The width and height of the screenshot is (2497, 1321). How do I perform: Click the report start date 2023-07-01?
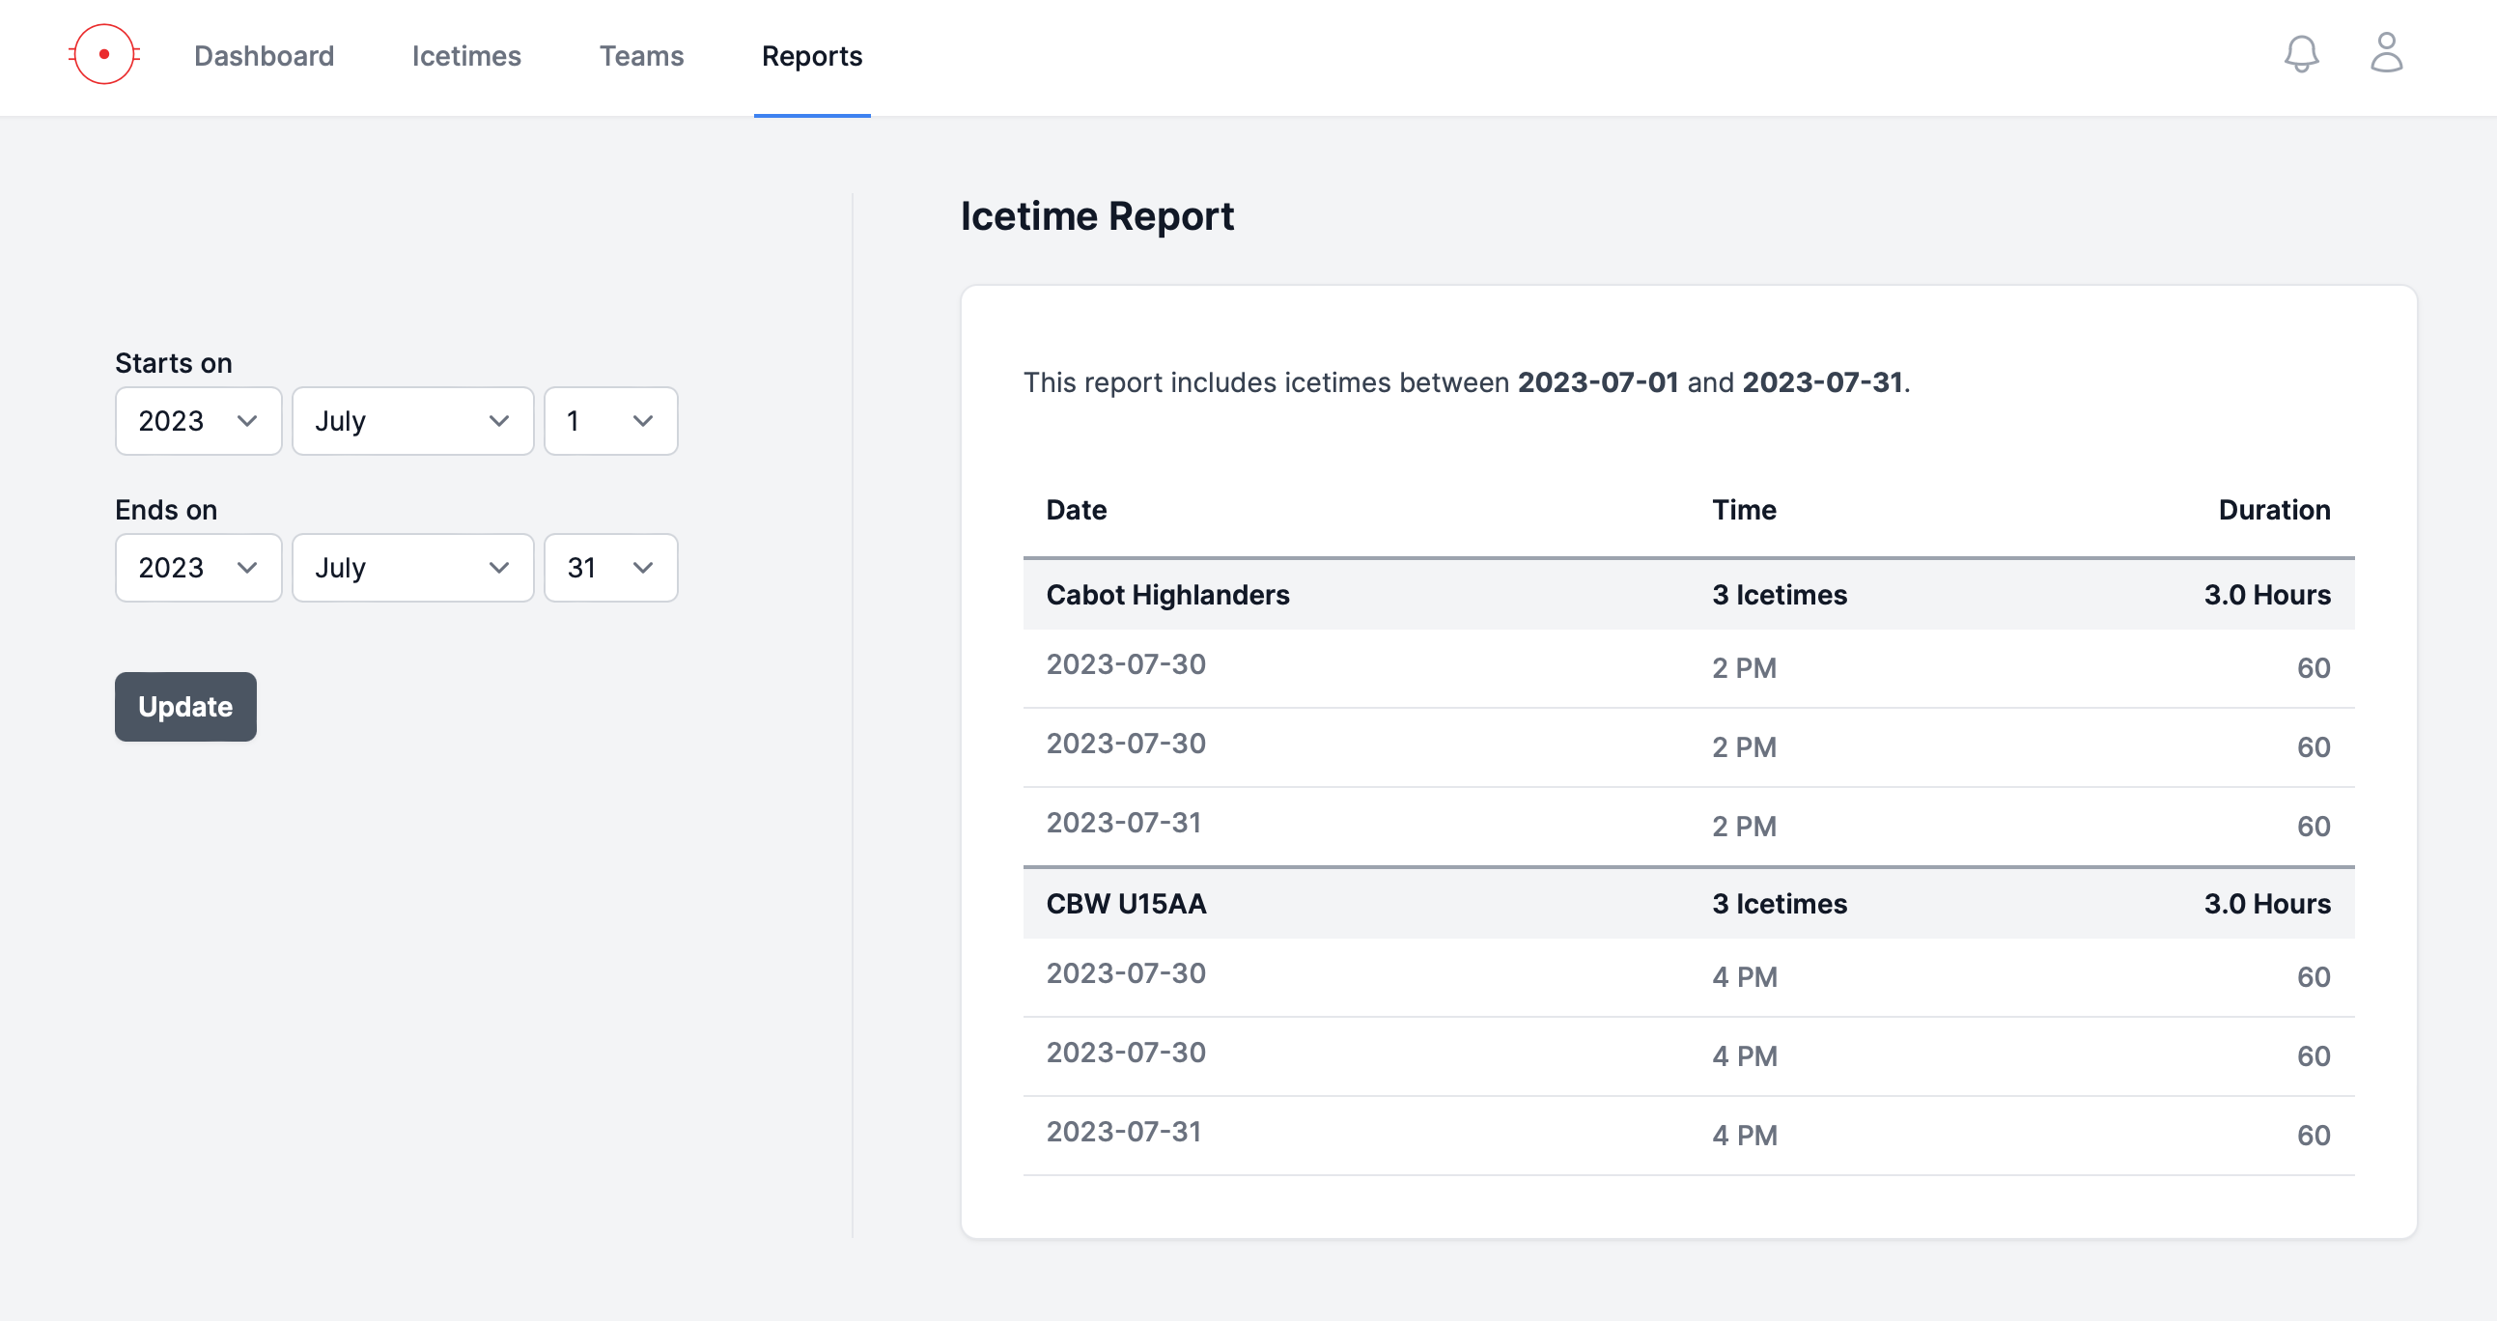[x=1597, y=382]
